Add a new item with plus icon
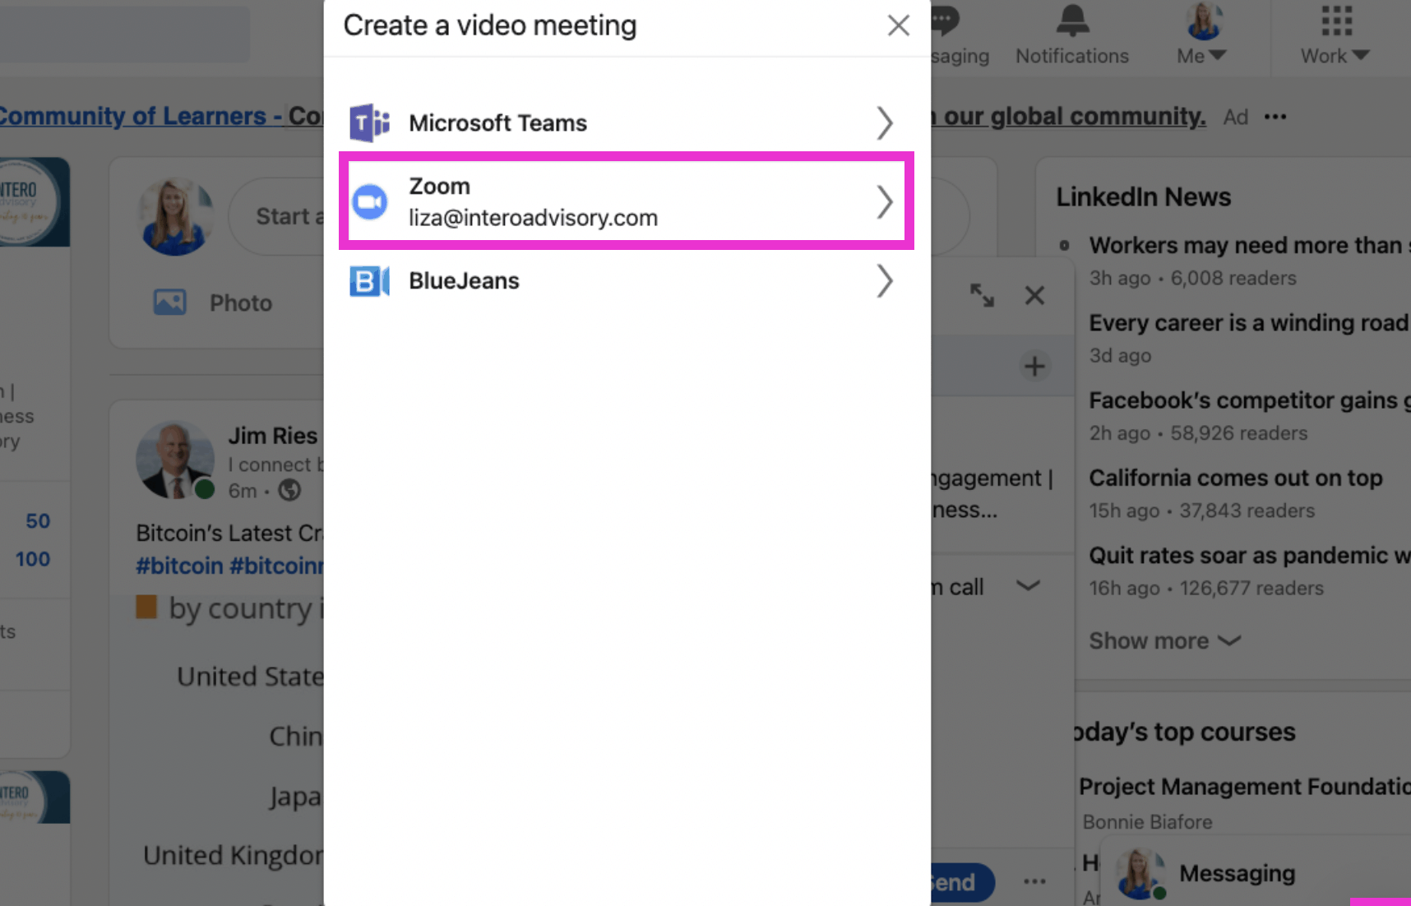1411x906 pixels. click(1034, 367)
